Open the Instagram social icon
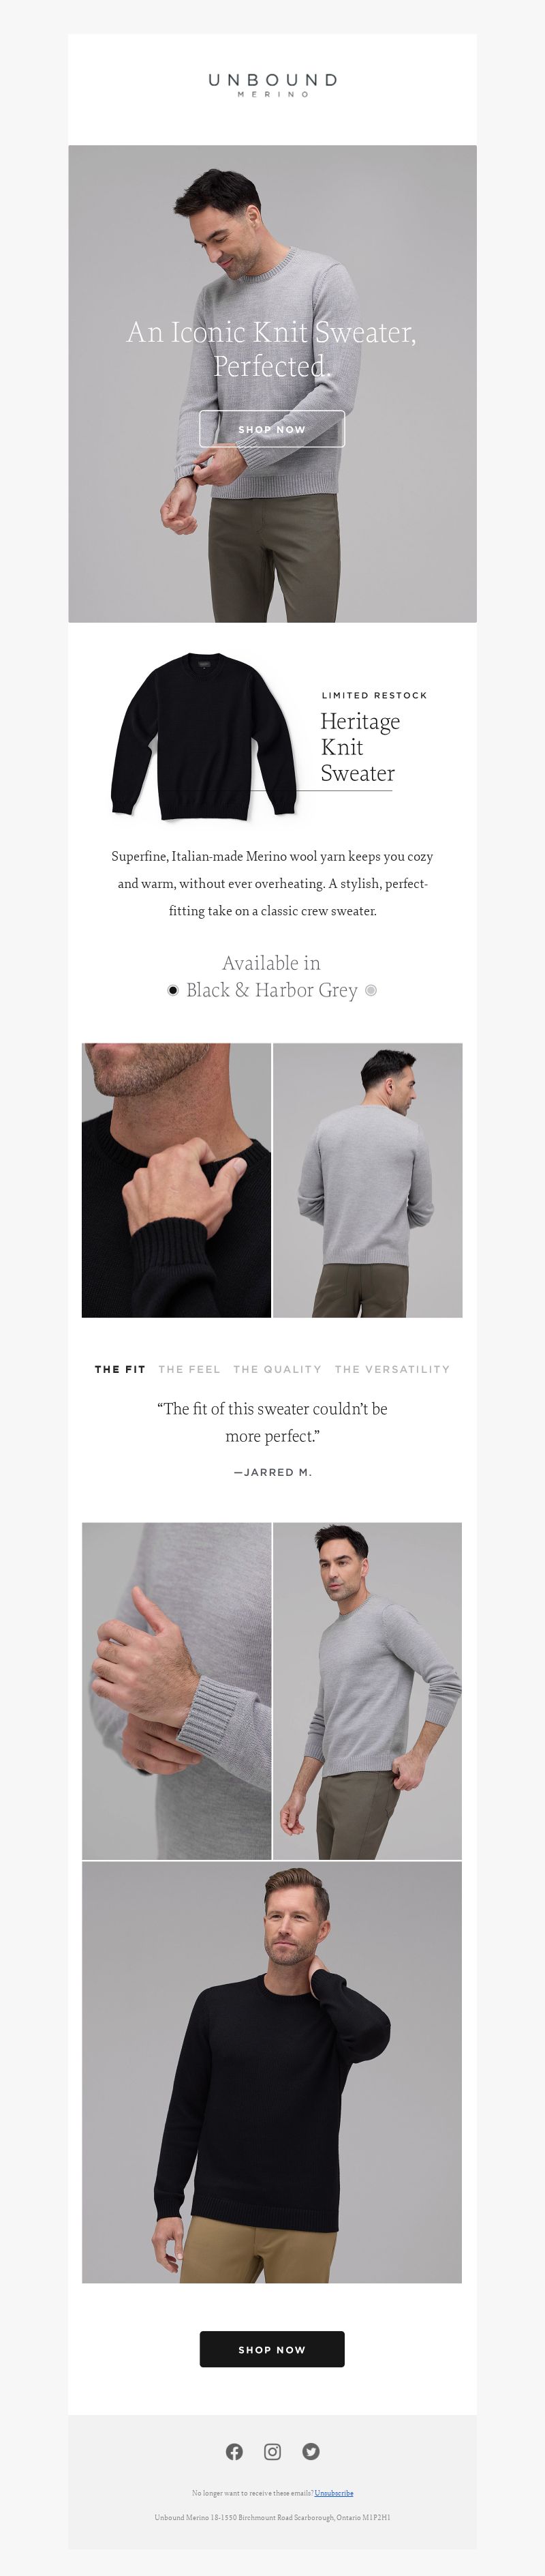This screenshot has width=545, height=2576. [272, 2451]
